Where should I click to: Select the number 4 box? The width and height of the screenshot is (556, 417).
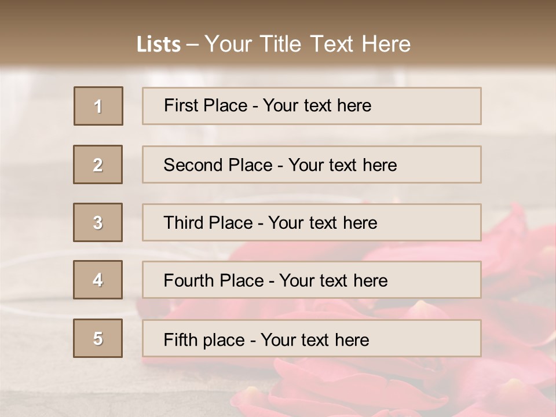(98, 280)
